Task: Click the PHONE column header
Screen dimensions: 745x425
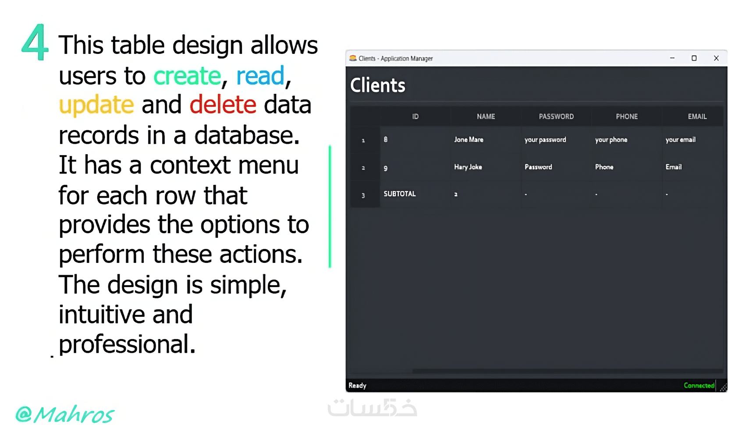Action: [x=627, y=117]
